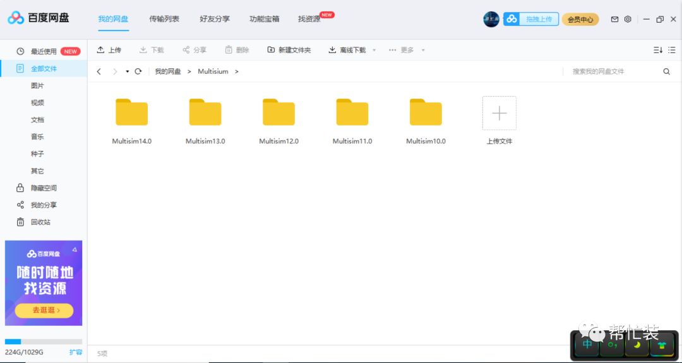Open the user avatar profile
The image size is (682, 363).
click(491, 19)
